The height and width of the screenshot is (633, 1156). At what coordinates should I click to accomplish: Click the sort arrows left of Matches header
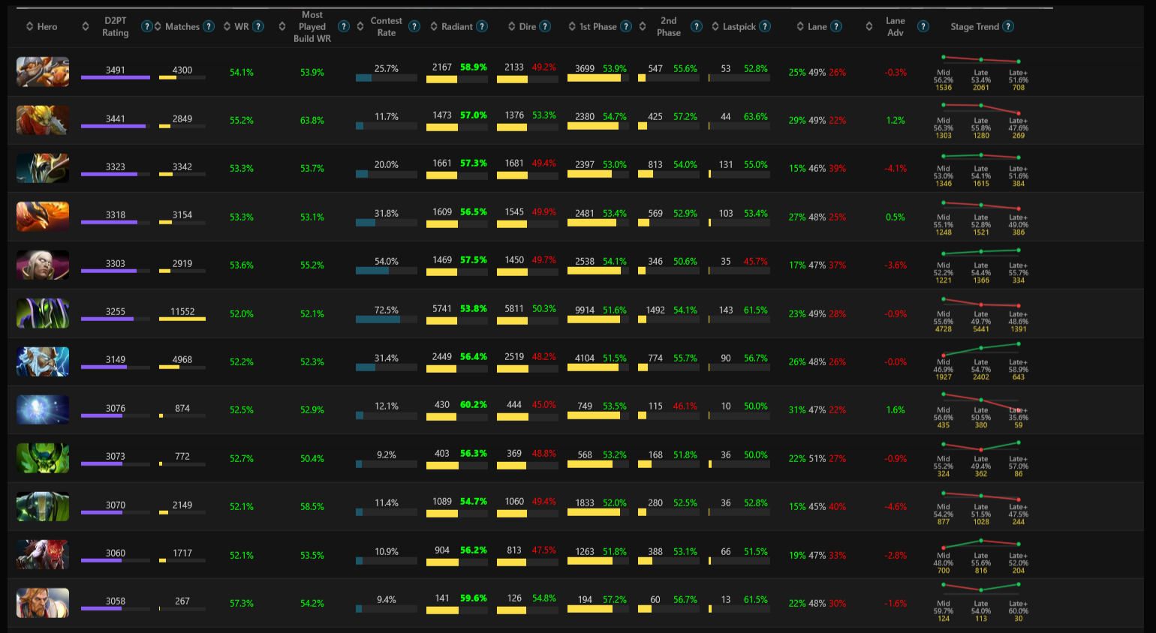point(158,26)
